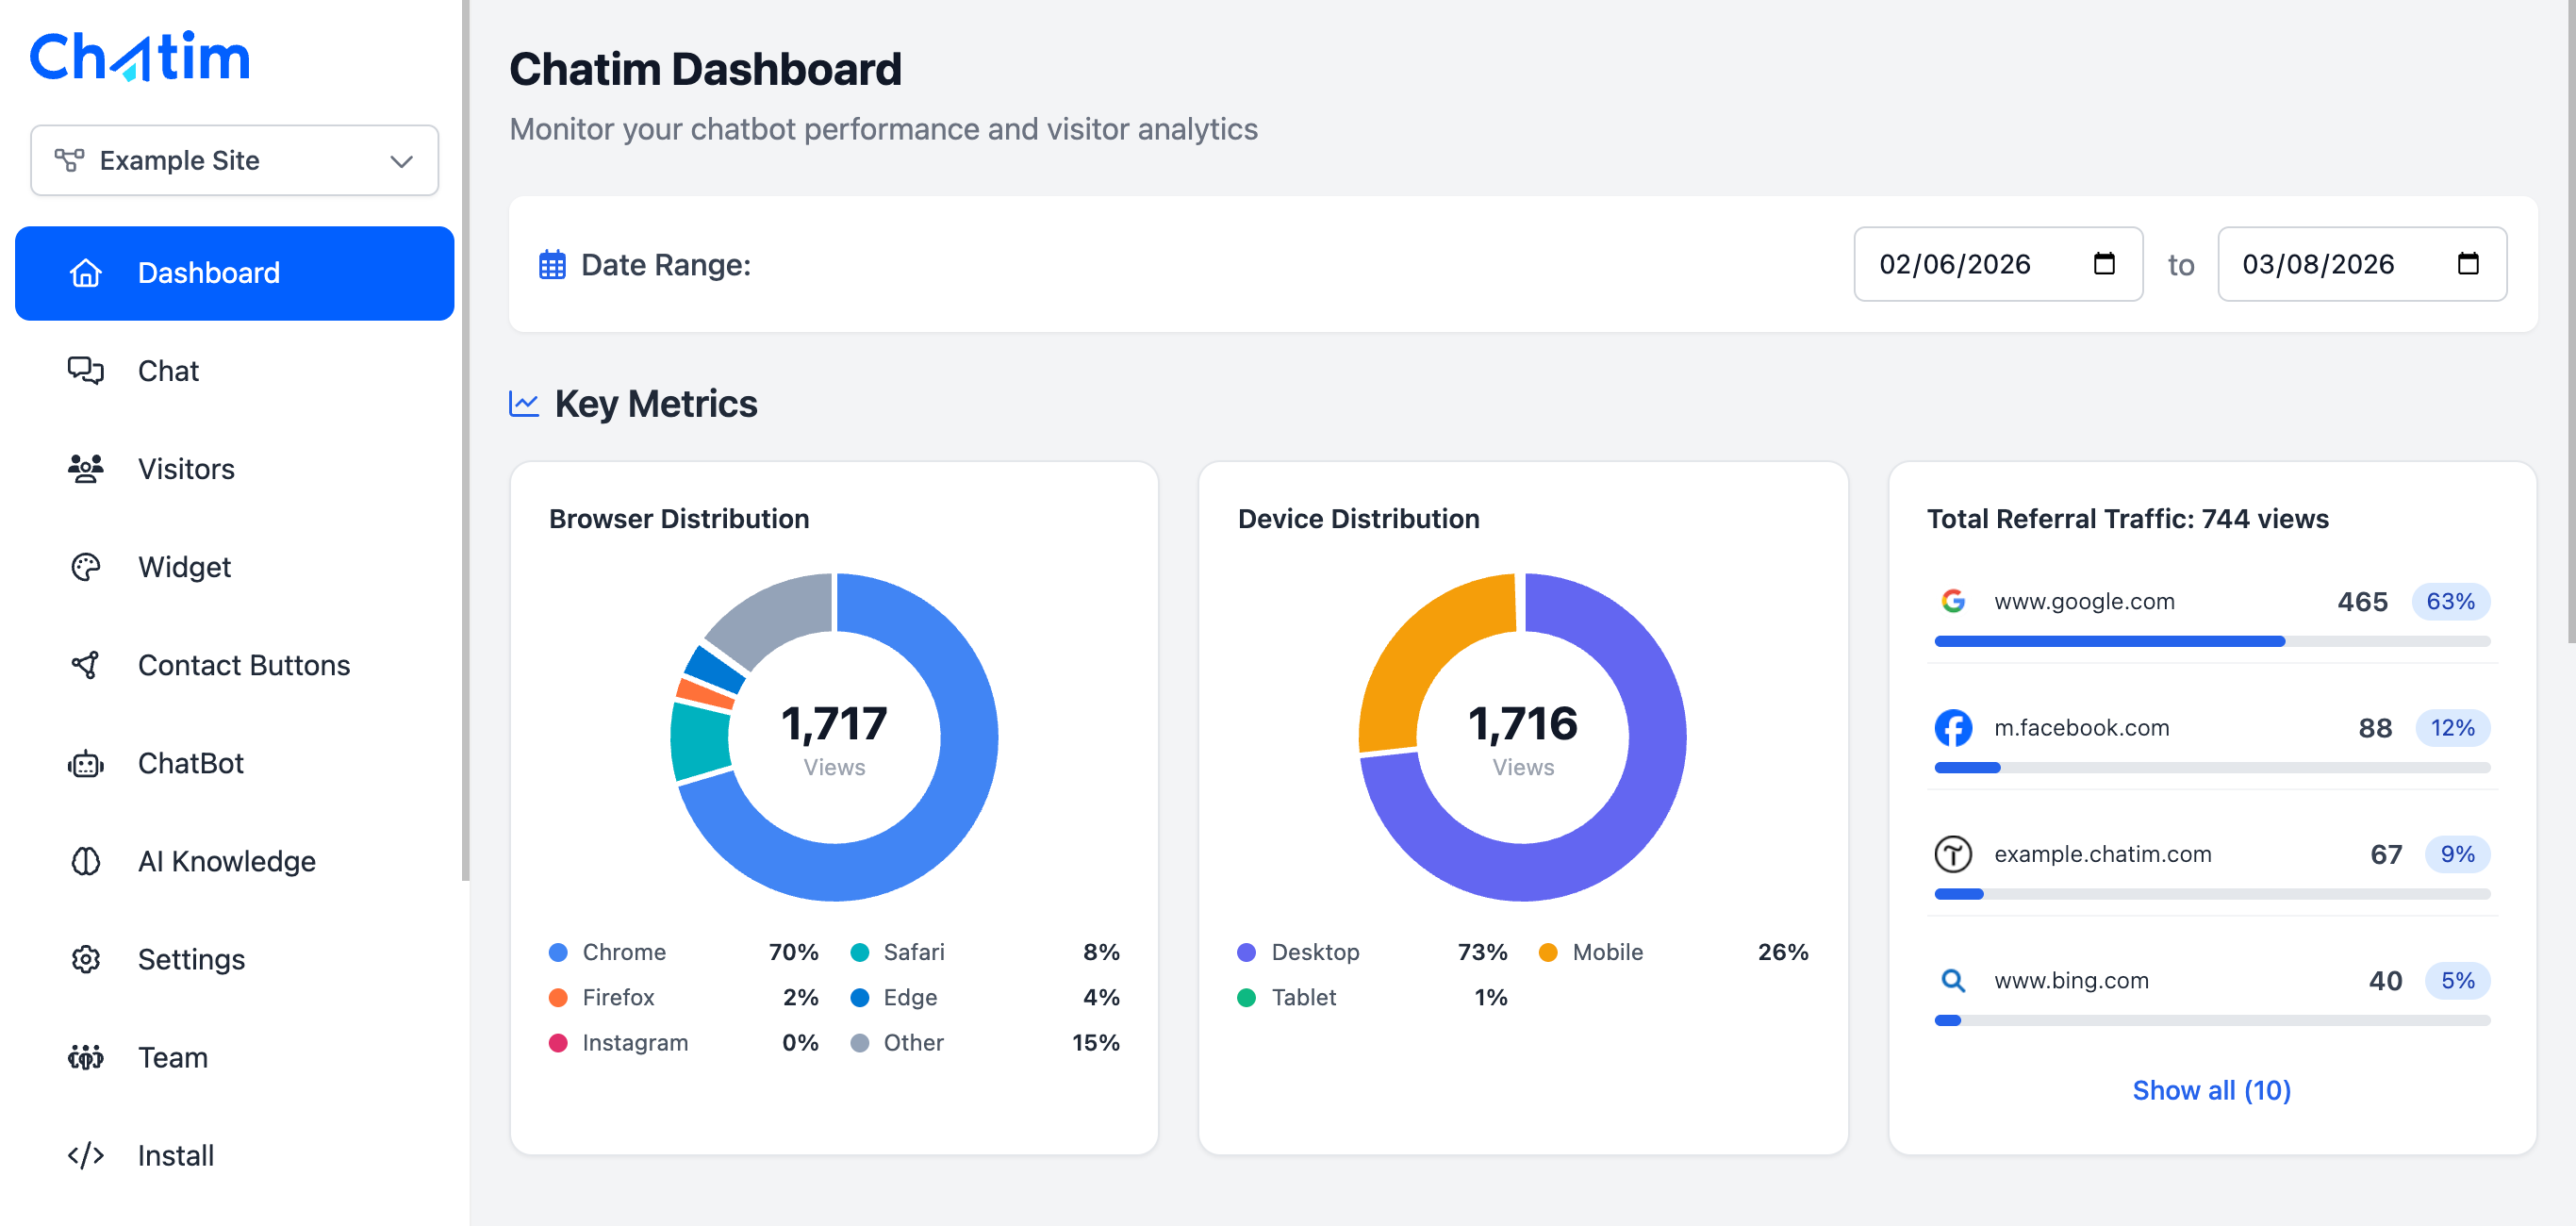Click the ChatBot robot icon
Image resolution: width=2576 pixels, height=1226 pixels.
(85, 764)
